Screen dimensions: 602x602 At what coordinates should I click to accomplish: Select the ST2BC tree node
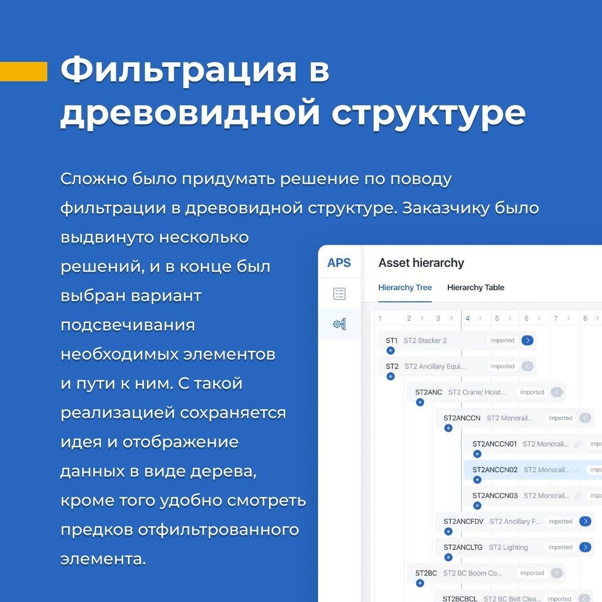pos(486,573)
